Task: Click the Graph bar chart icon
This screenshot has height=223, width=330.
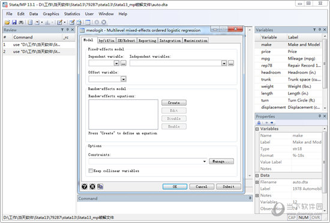Action: click(47, 22)
